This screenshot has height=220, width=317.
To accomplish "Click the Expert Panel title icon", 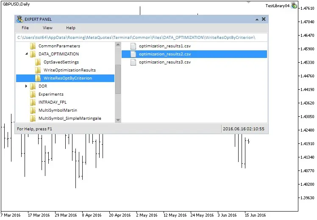I will 20,19.
